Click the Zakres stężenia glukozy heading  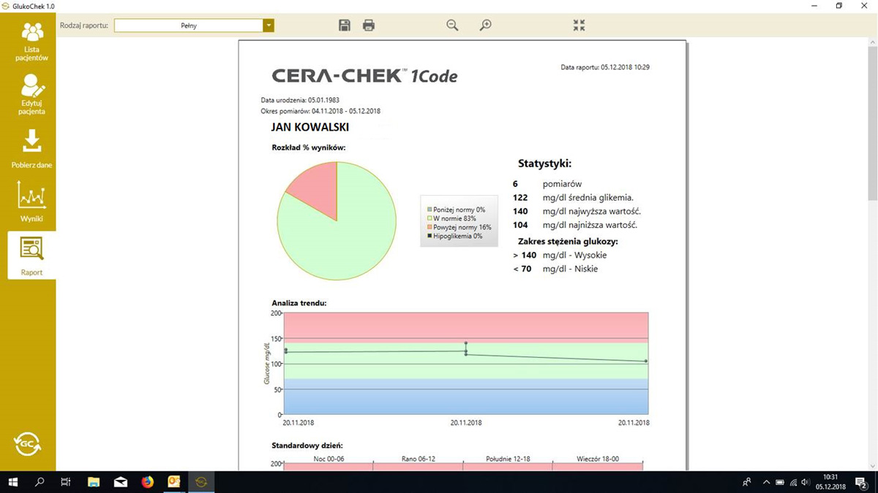tap(568, 241)
